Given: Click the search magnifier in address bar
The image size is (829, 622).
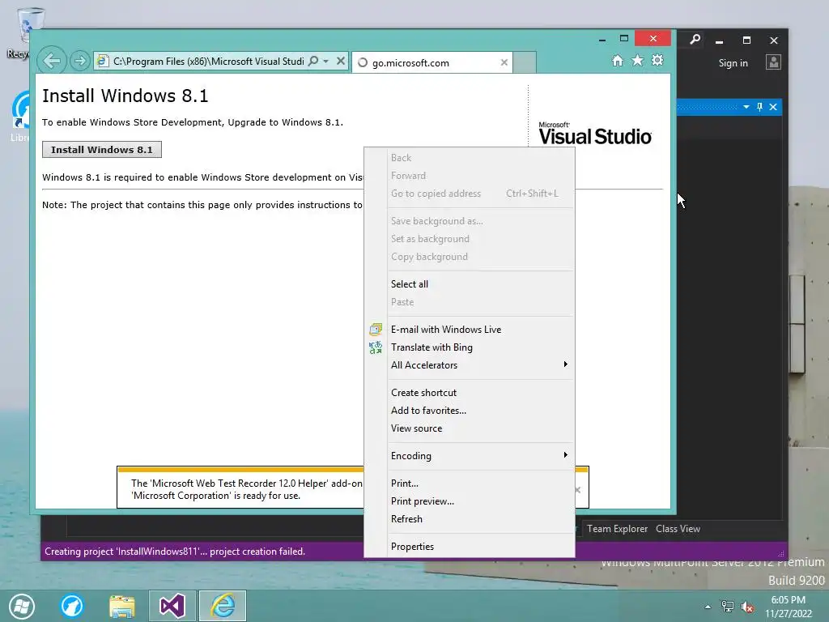Looking at the screenshot, I should 313,61.
